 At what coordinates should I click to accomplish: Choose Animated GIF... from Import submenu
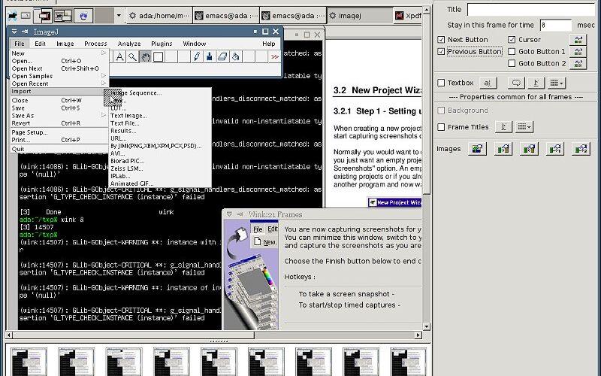[160, 183]
